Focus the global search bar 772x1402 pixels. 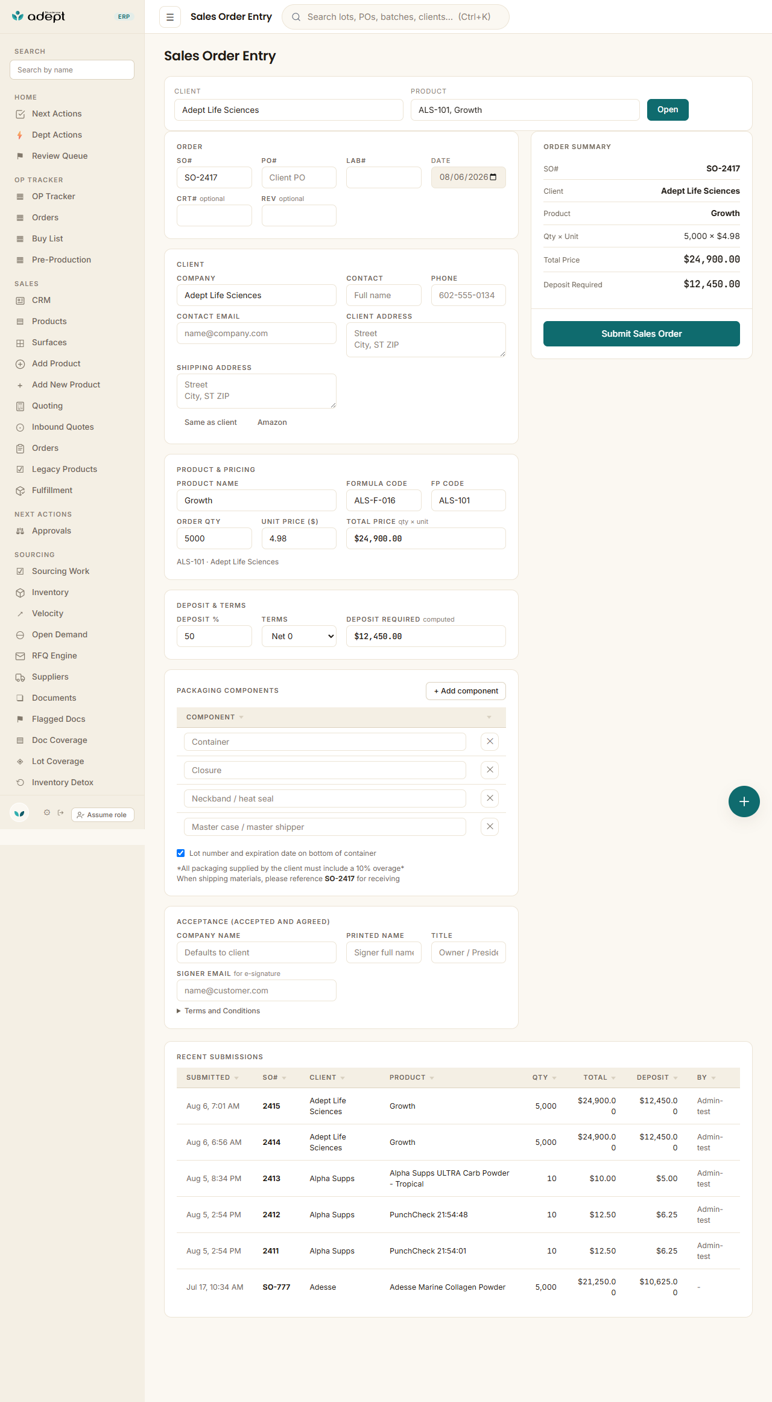click(x=396, y=17)
